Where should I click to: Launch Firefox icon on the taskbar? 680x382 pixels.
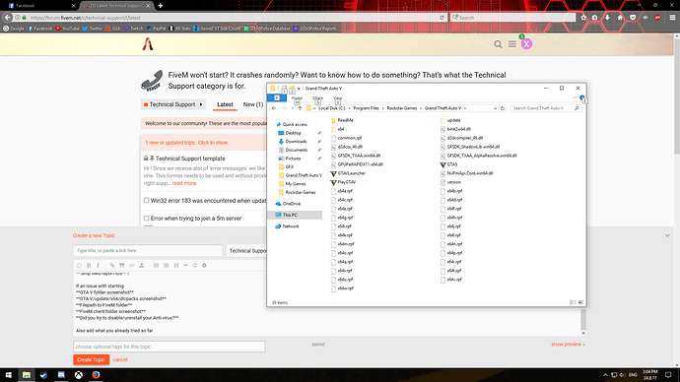click(x=96, y=375)
